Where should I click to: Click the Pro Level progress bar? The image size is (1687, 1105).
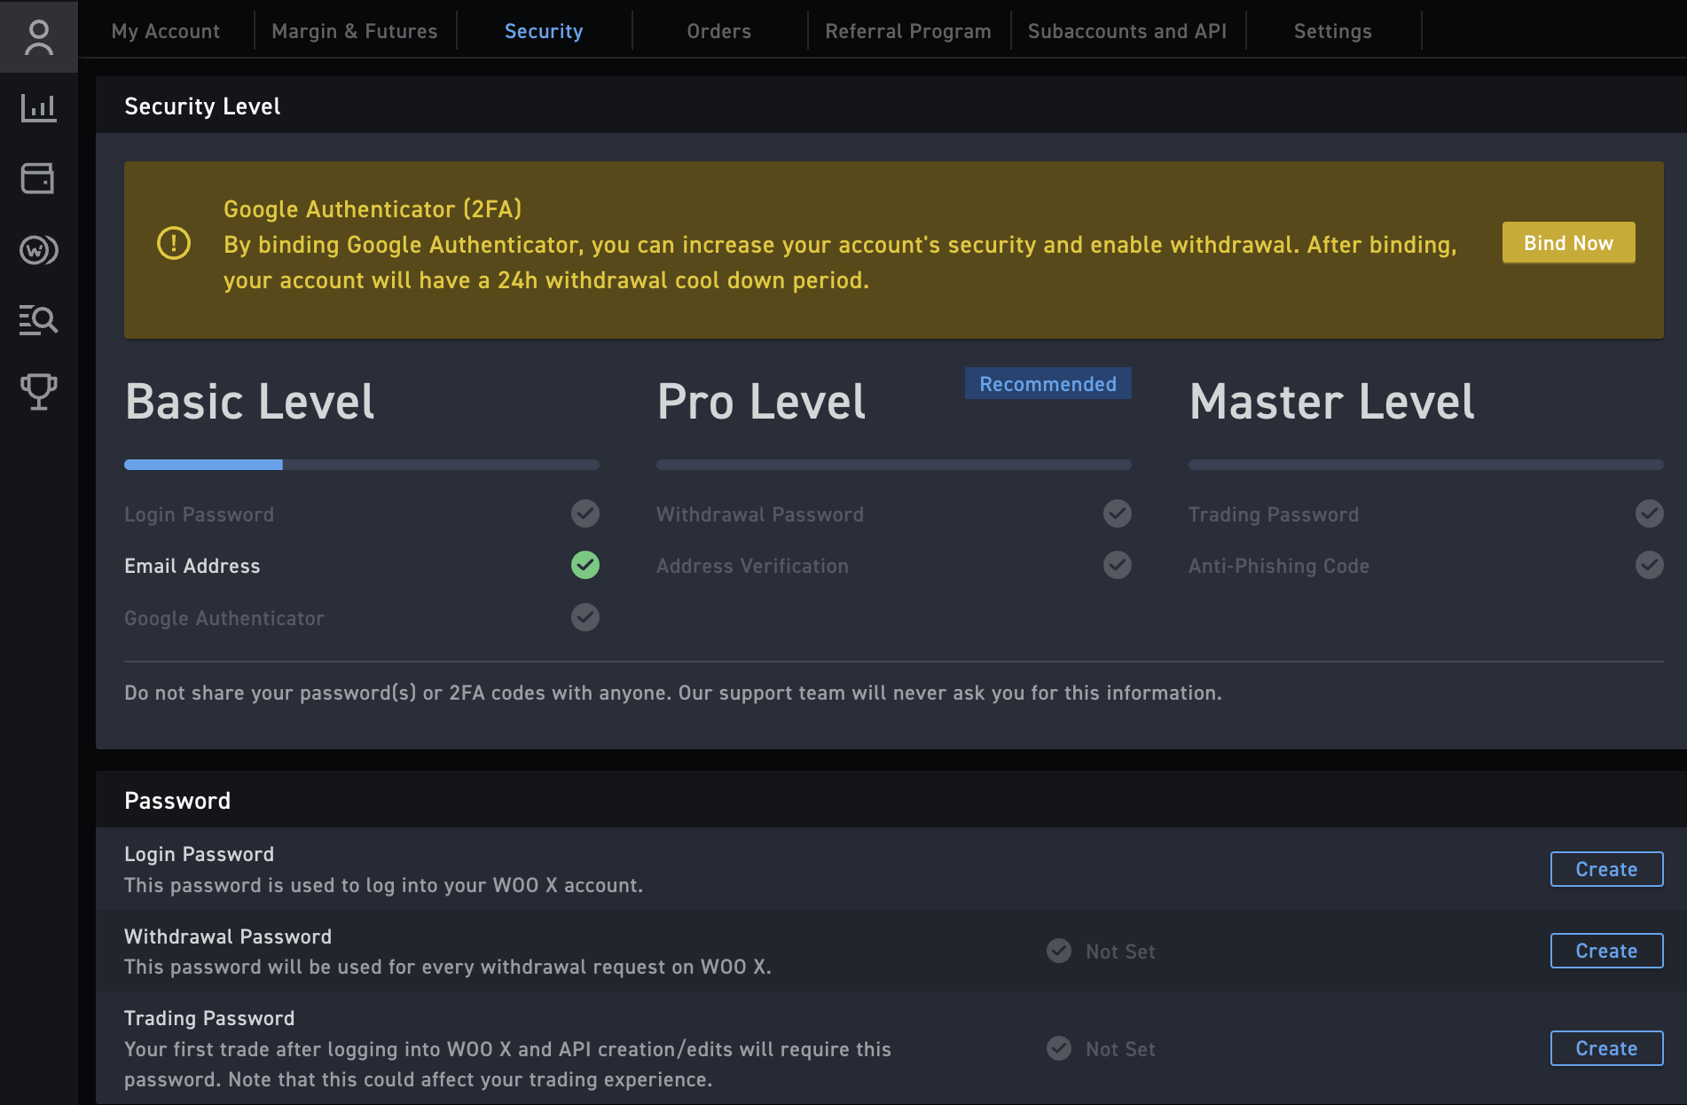pyautogui.click(x=894, y=465)
